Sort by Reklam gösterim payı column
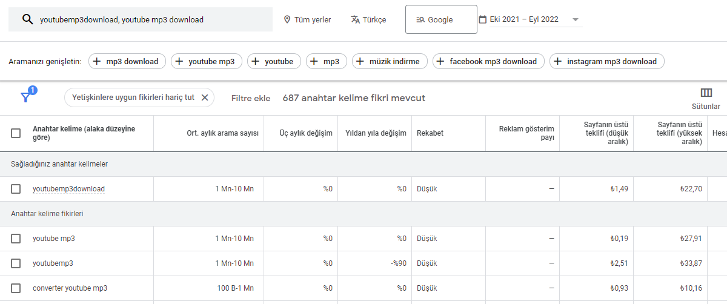The height and width of the screenshot is (304, 727). point(526,133)
